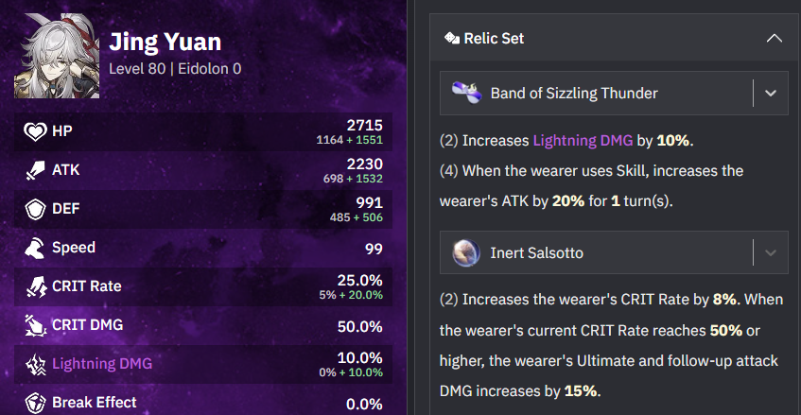Screen dimensions: 801x415
Task: Click the Level 80 Eidolon 0 text
Action: [x=174, y=69]
